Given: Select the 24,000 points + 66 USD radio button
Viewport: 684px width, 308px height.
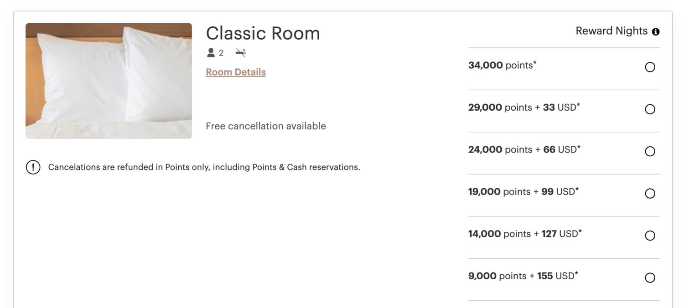Looking at the screenshot, I should tap(650, 151).
